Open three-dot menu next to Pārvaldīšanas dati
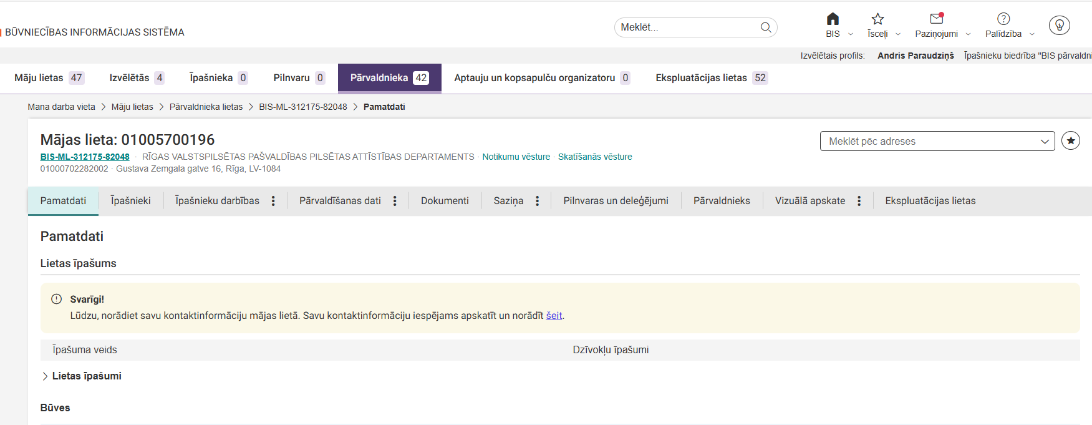Viewport: 1092px width, 425px height. pyautogui.click(x=395, y=201)
